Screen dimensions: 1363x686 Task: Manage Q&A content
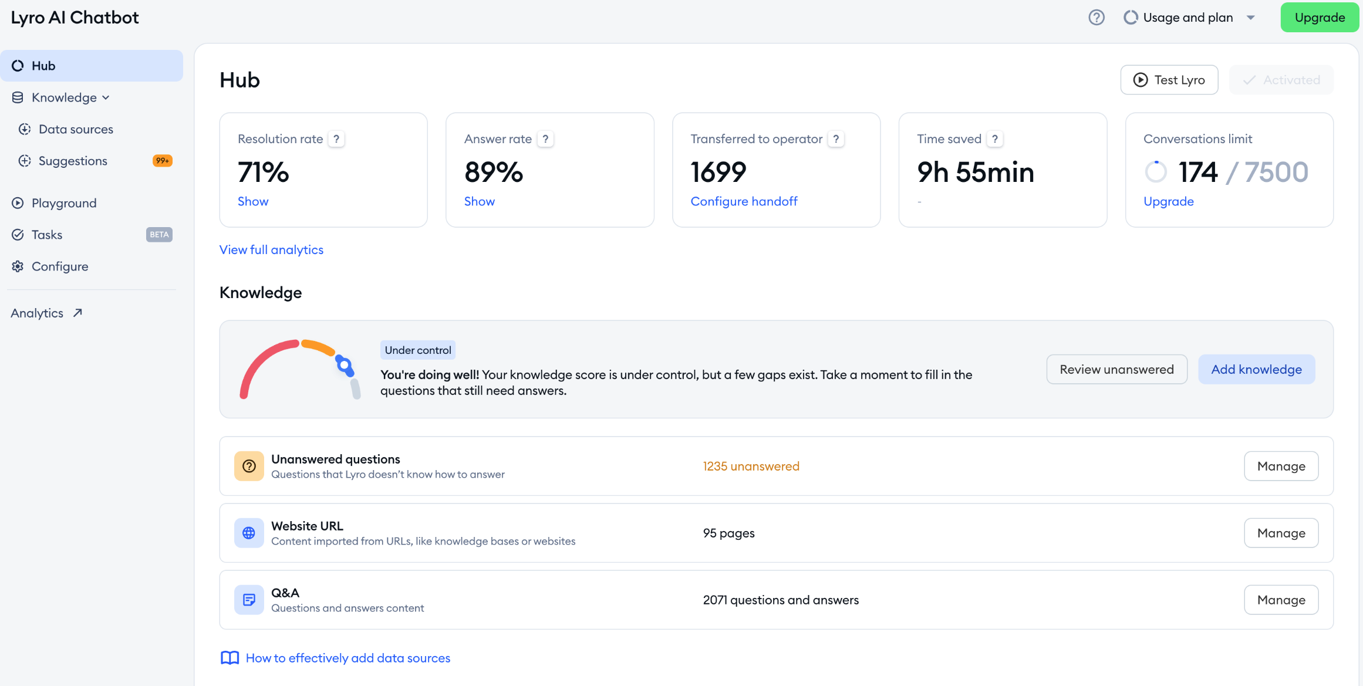pos(1281,600)
